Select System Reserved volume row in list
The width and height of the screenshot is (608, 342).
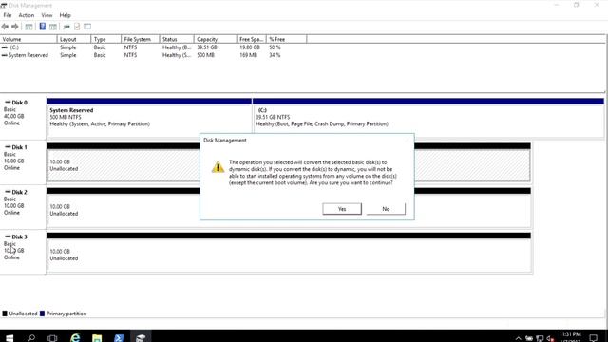153,55
